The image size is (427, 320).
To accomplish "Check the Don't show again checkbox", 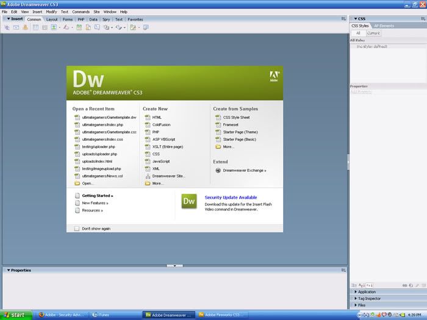I will tap(77, 229).
